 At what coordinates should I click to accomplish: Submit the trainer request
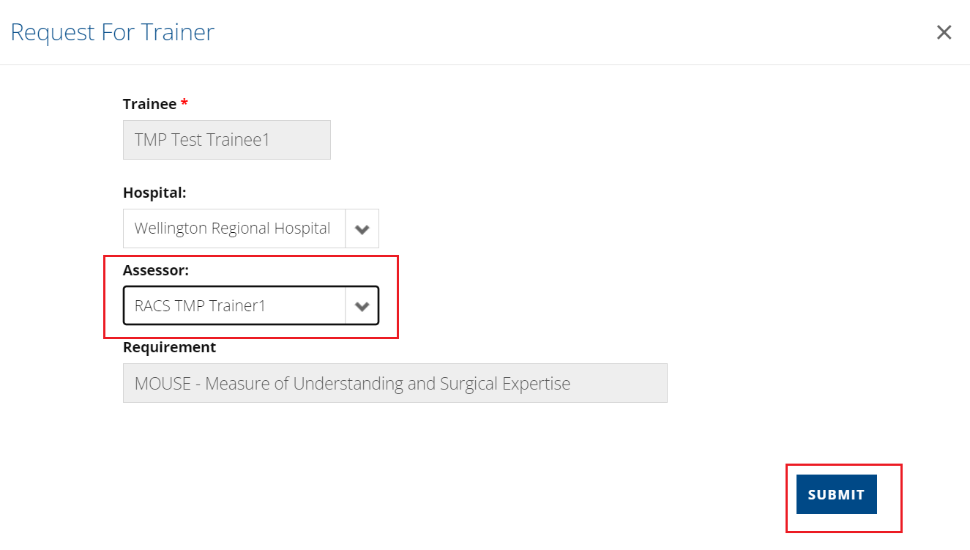tap(836, 494)
